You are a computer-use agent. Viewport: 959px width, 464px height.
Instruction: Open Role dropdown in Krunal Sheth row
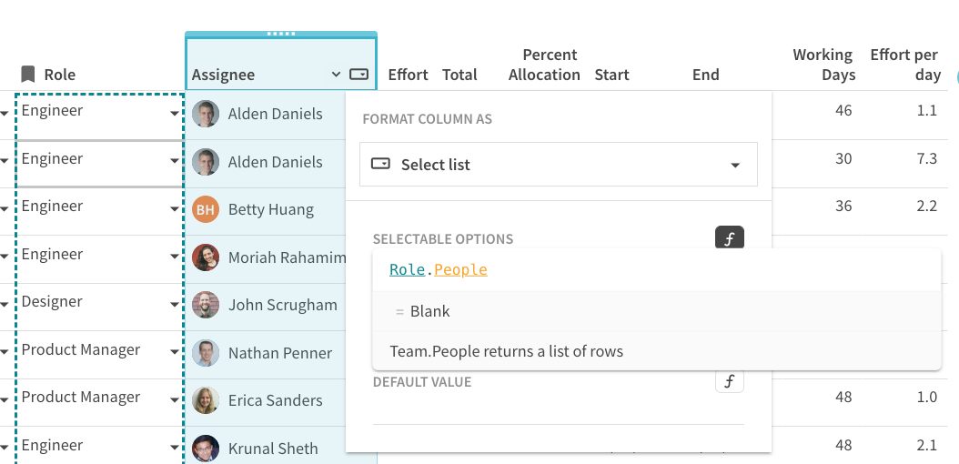tap(175, 448)
